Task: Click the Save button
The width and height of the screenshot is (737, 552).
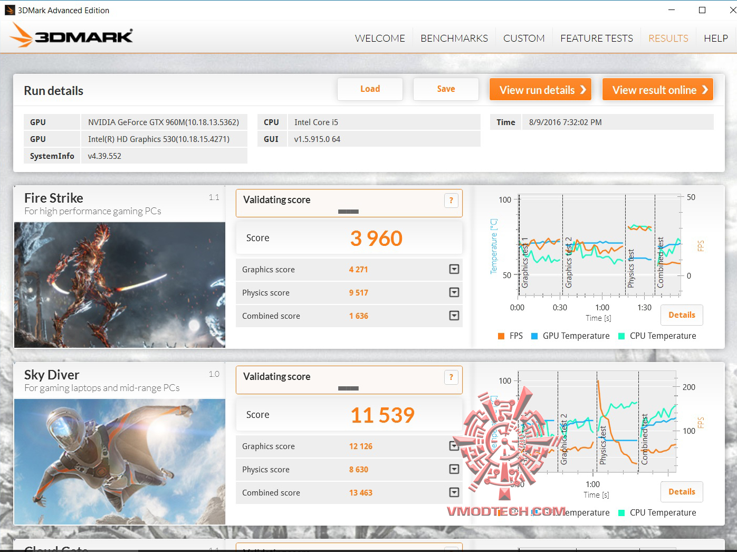Action: (x=446, y=89)
